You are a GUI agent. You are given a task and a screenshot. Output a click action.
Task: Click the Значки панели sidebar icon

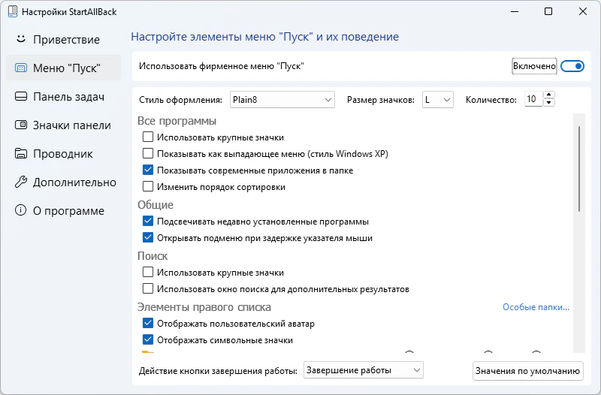click(21, 125)
